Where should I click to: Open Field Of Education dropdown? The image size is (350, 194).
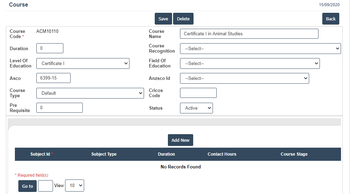[250, 64]
